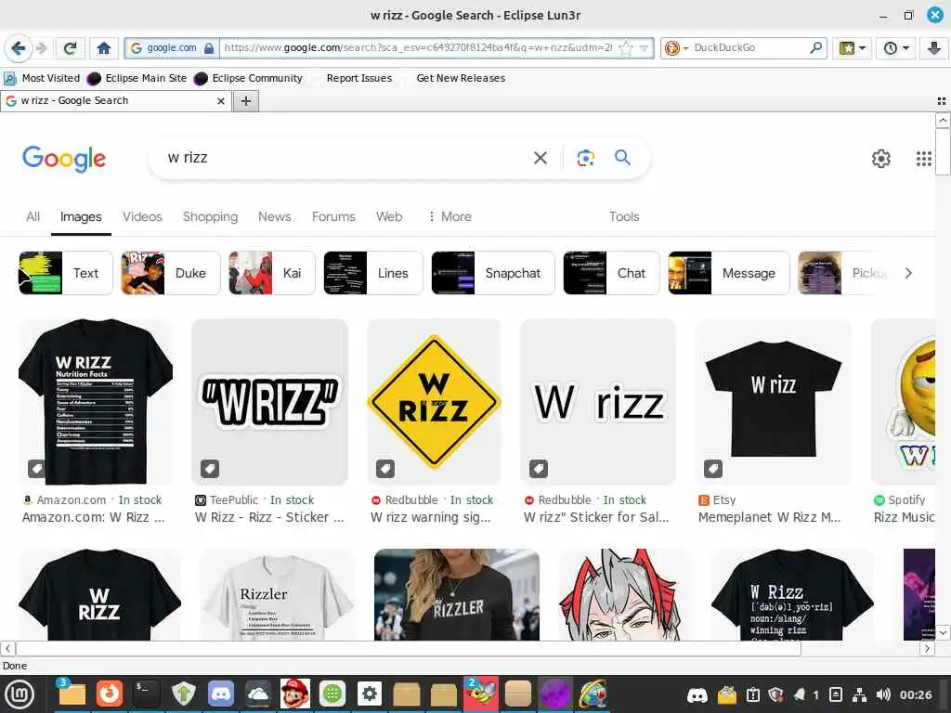Open a new tab with plus button
Screen dimensions: 951x713
pyautogui.click(x=245, y=101)
